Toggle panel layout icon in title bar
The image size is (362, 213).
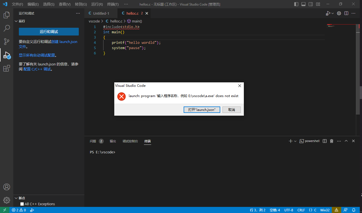(303, 4)
